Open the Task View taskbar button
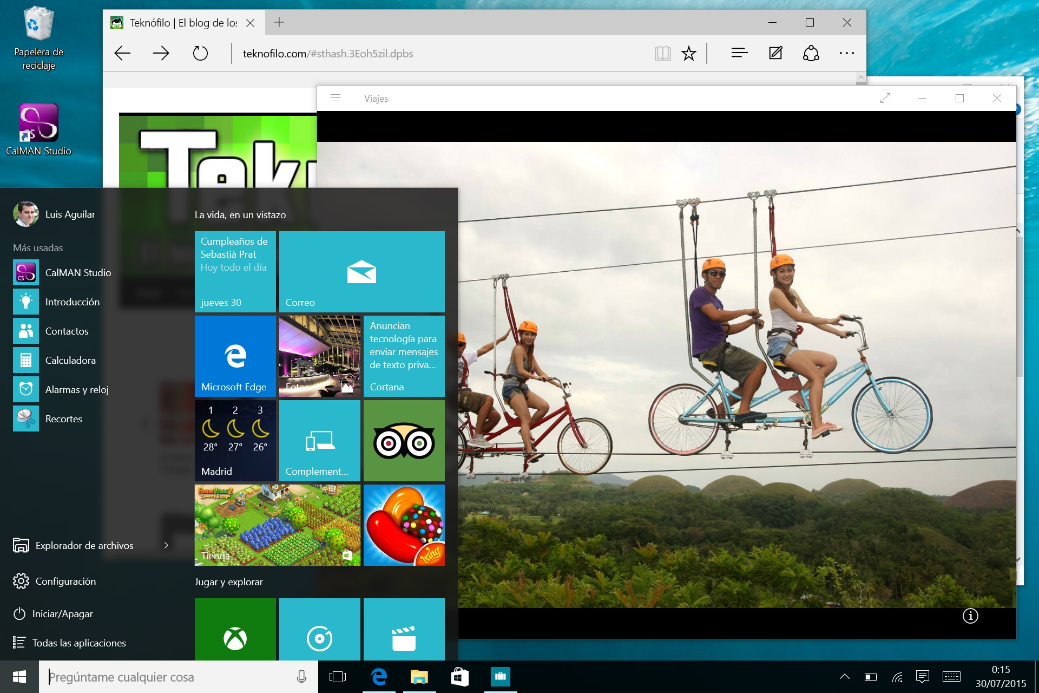 (338, 677)
